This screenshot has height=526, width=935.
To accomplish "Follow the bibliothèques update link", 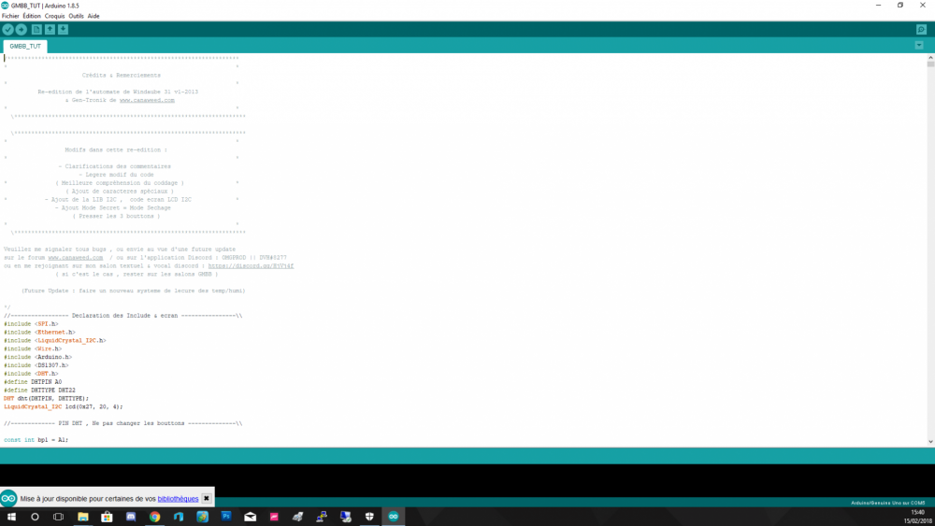I will (178, 499).
